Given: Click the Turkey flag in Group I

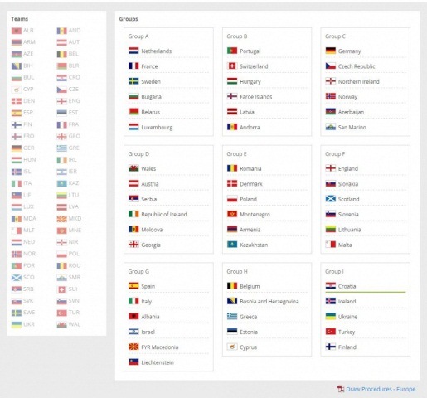Looking at the screenshot, I should point(330,332).
